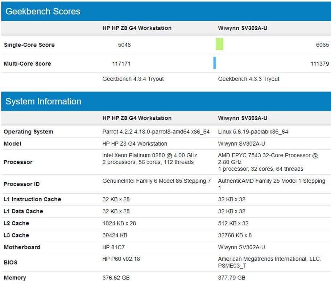Select the Multi-Core Score row label

click(x=27, y=64)
